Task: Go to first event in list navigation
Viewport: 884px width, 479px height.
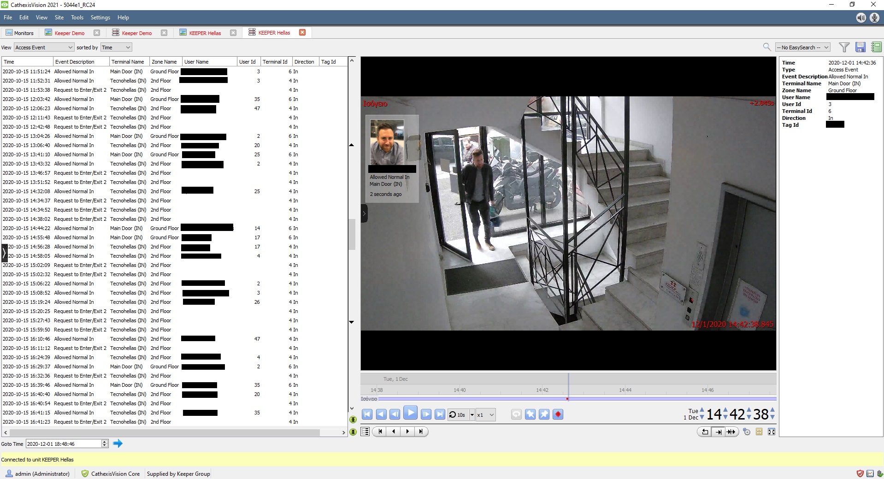Action: click(380, 432)
